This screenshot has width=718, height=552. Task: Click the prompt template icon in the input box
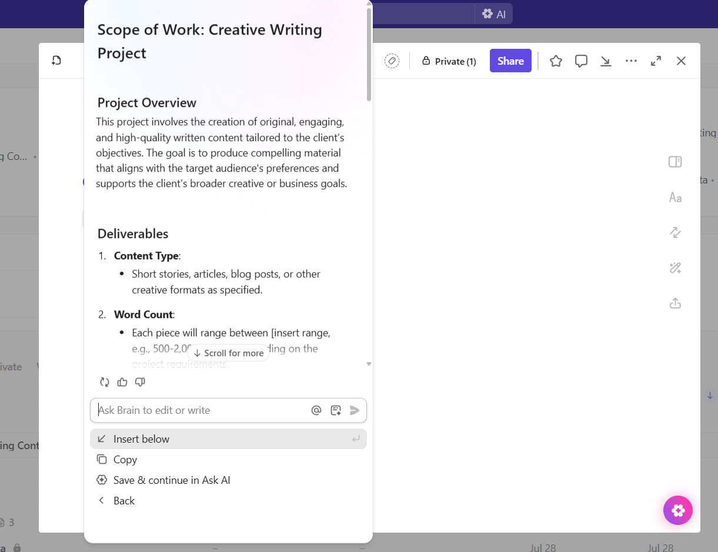[x=336, y=410]
